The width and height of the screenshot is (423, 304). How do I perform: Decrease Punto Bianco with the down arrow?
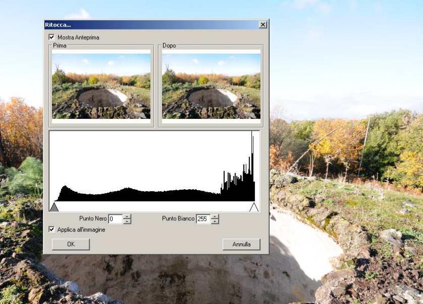[x=215, y=221]
